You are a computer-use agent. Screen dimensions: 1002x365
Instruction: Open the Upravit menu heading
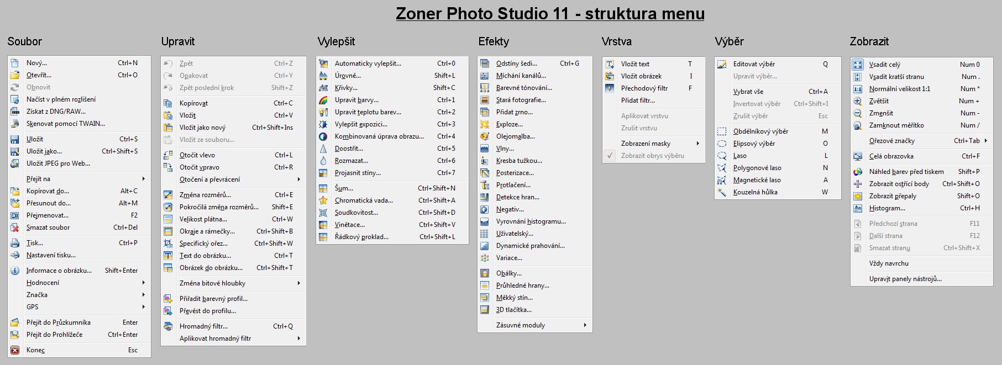pyautogui.click(x=178, y=41)
